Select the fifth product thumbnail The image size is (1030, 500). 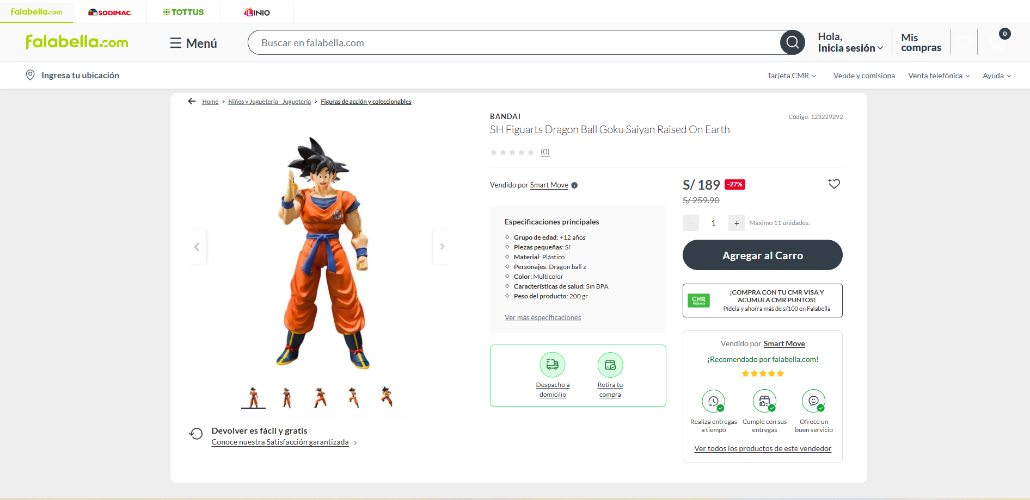(x=387, y=397)
